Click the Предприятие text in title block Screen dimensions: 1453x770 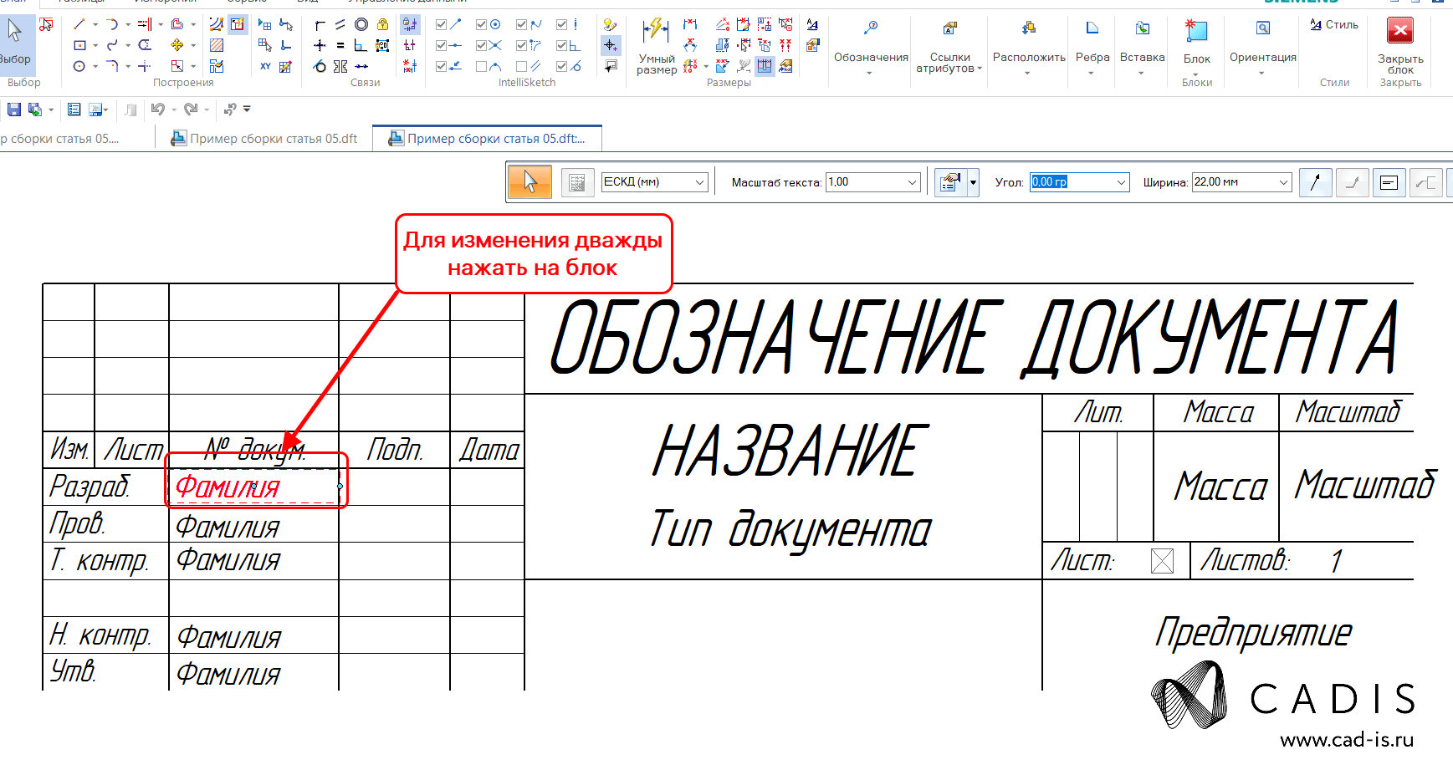click(x=1252, y=634)
